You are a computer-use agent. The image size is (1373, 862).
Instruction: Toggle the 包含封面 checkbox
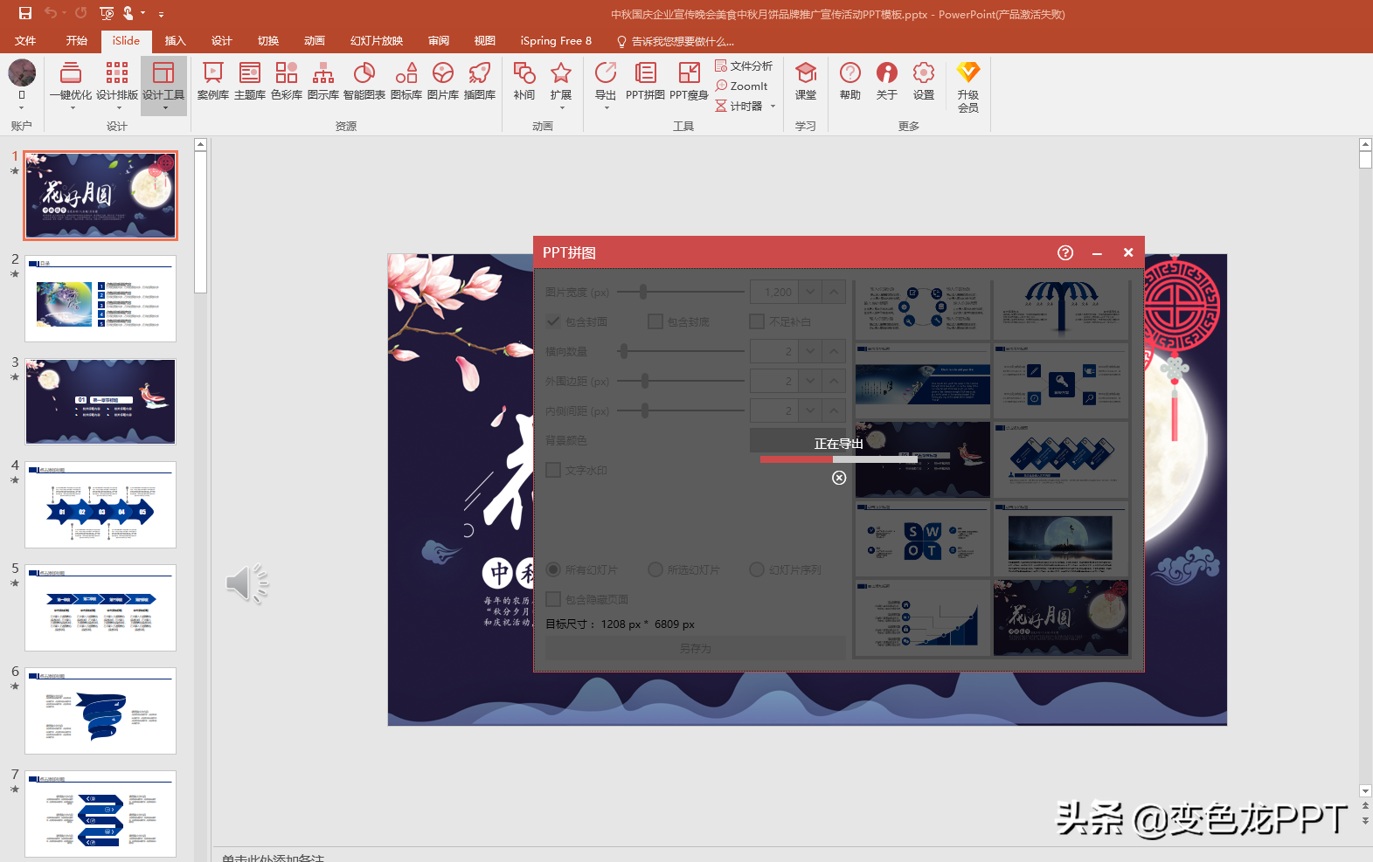tap(553, 321)
